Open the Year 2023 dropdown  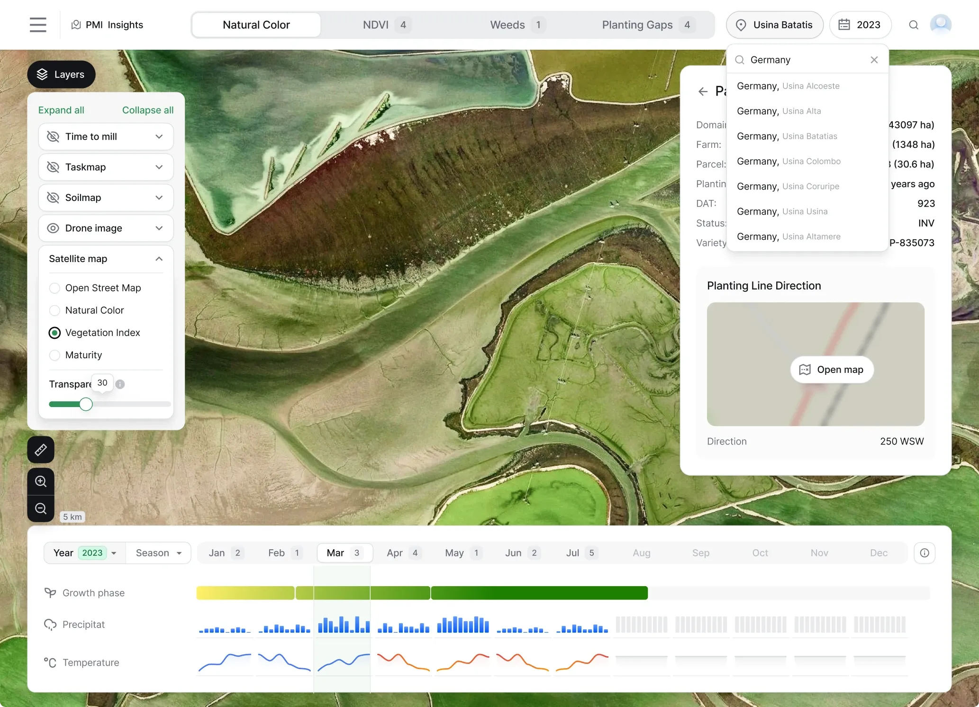[85, 553]
